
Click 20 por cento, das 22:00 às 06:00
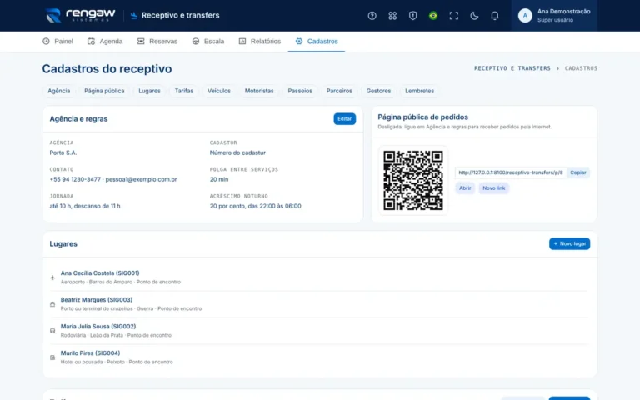(x=256, y=206)
